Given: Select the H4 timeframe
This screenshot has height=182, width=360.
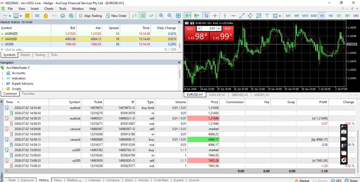Looking at the screenshot, I should coord(331,16).
